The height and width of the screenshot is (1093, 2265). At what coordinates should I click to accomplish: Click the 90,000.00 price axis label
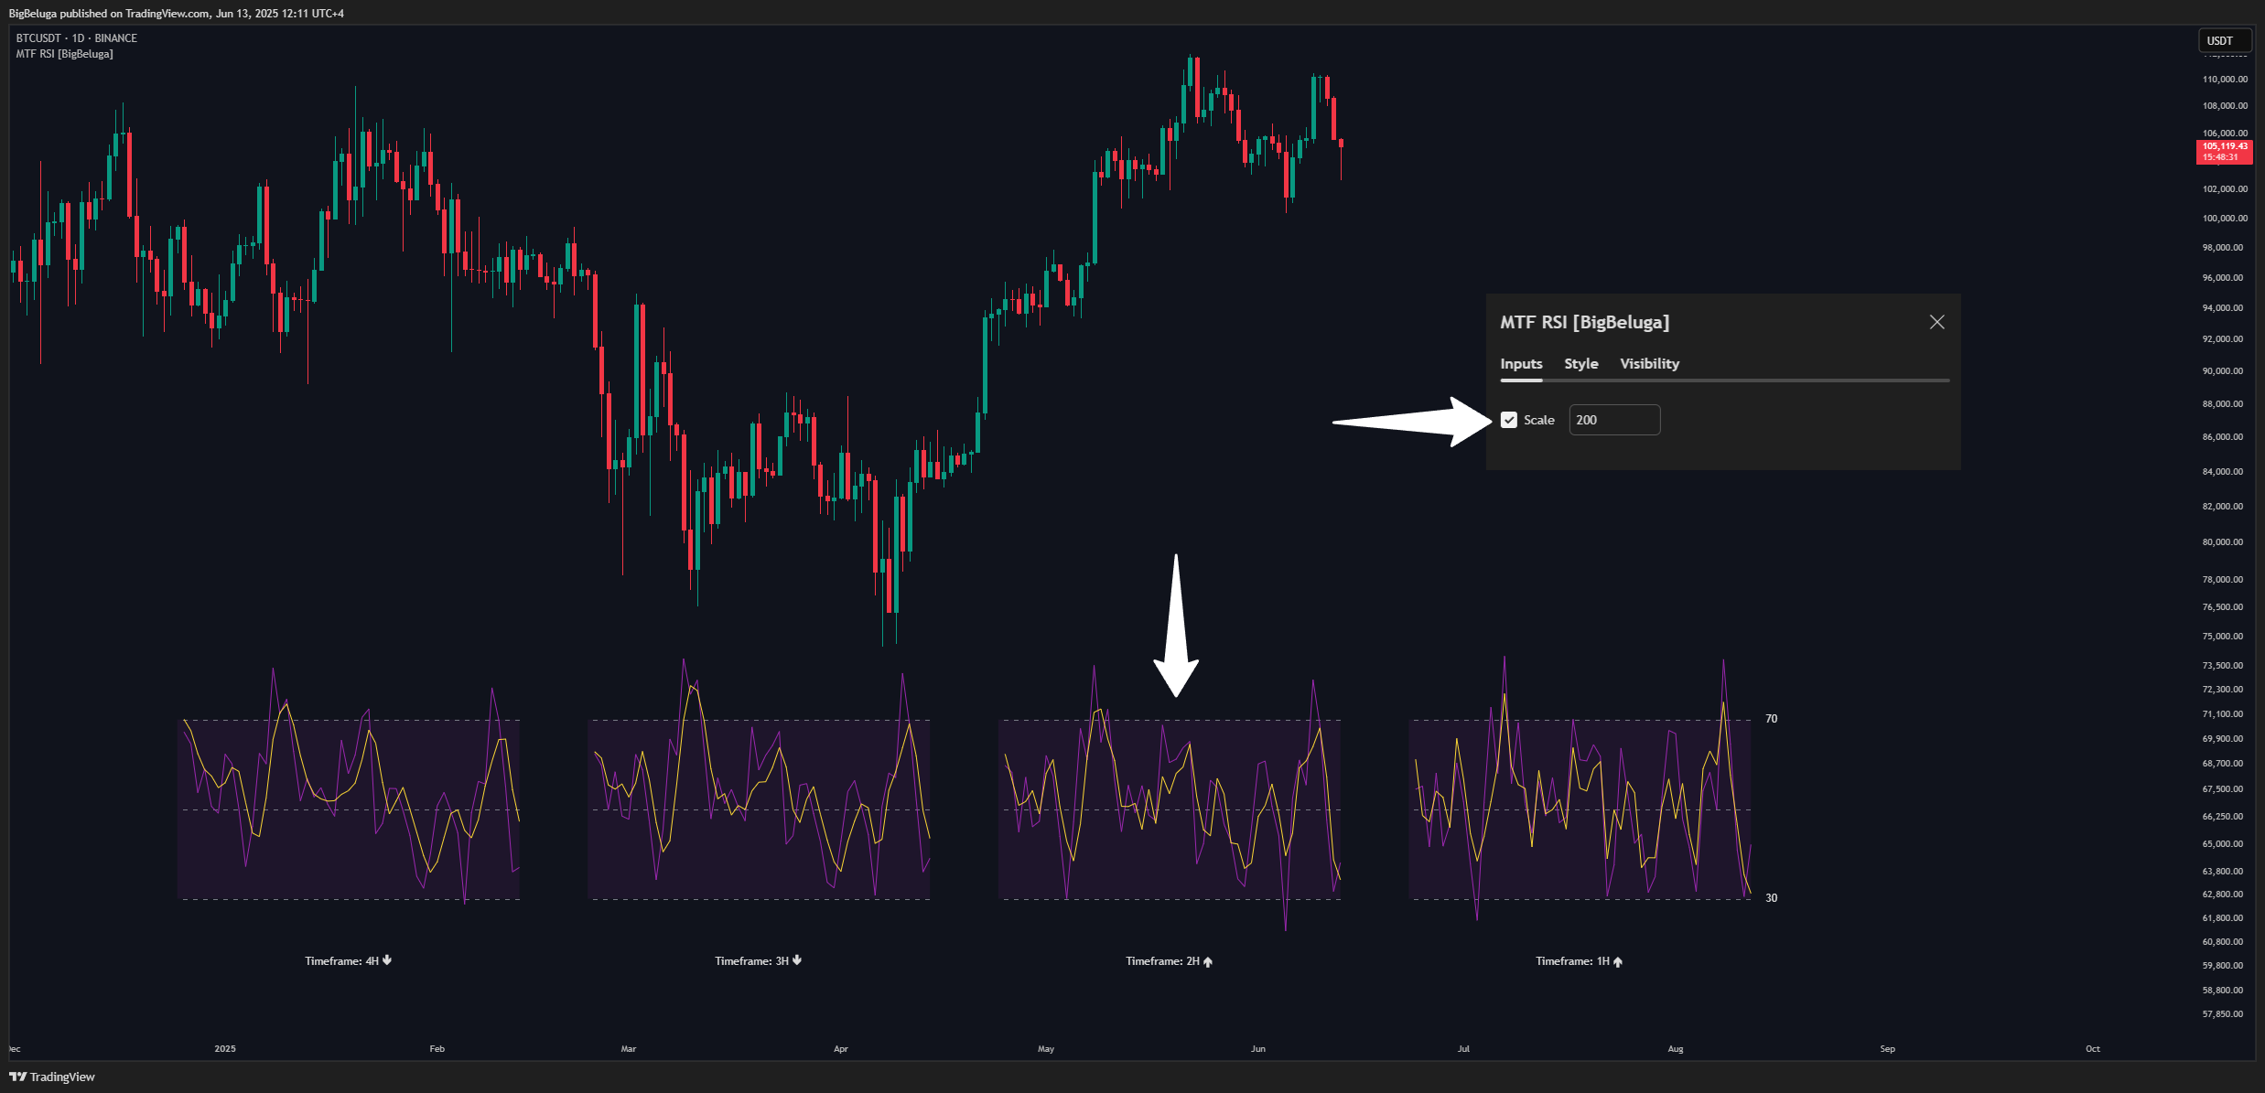(2225, 371)
